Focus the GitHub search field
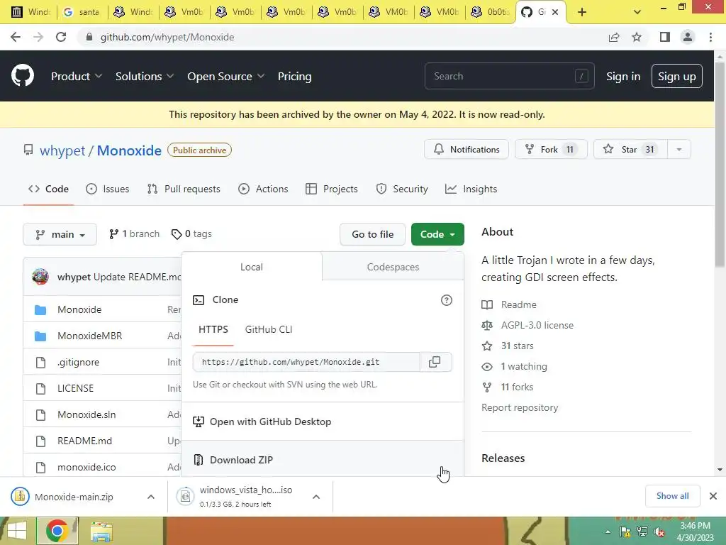 coord(509,76)
